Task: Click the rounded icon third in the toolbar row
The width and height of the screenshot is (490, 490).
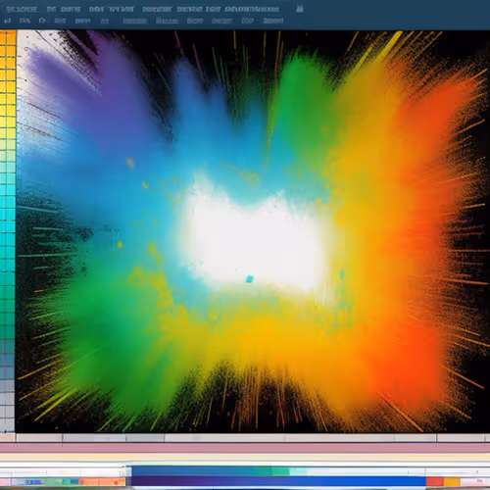Action: click(42, 21)
